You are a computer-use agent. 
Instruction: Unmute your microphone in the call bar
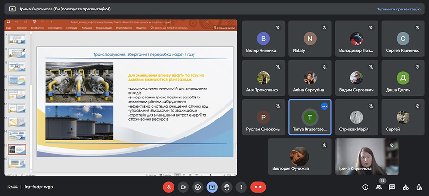click(169, 187)
